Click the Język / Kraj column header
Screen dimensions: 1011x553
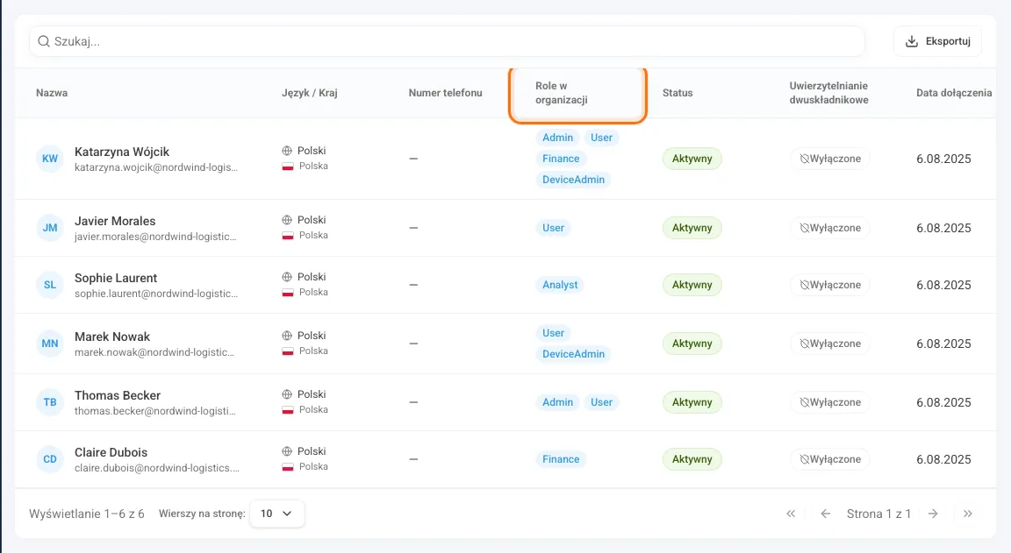tap(310, 93)
